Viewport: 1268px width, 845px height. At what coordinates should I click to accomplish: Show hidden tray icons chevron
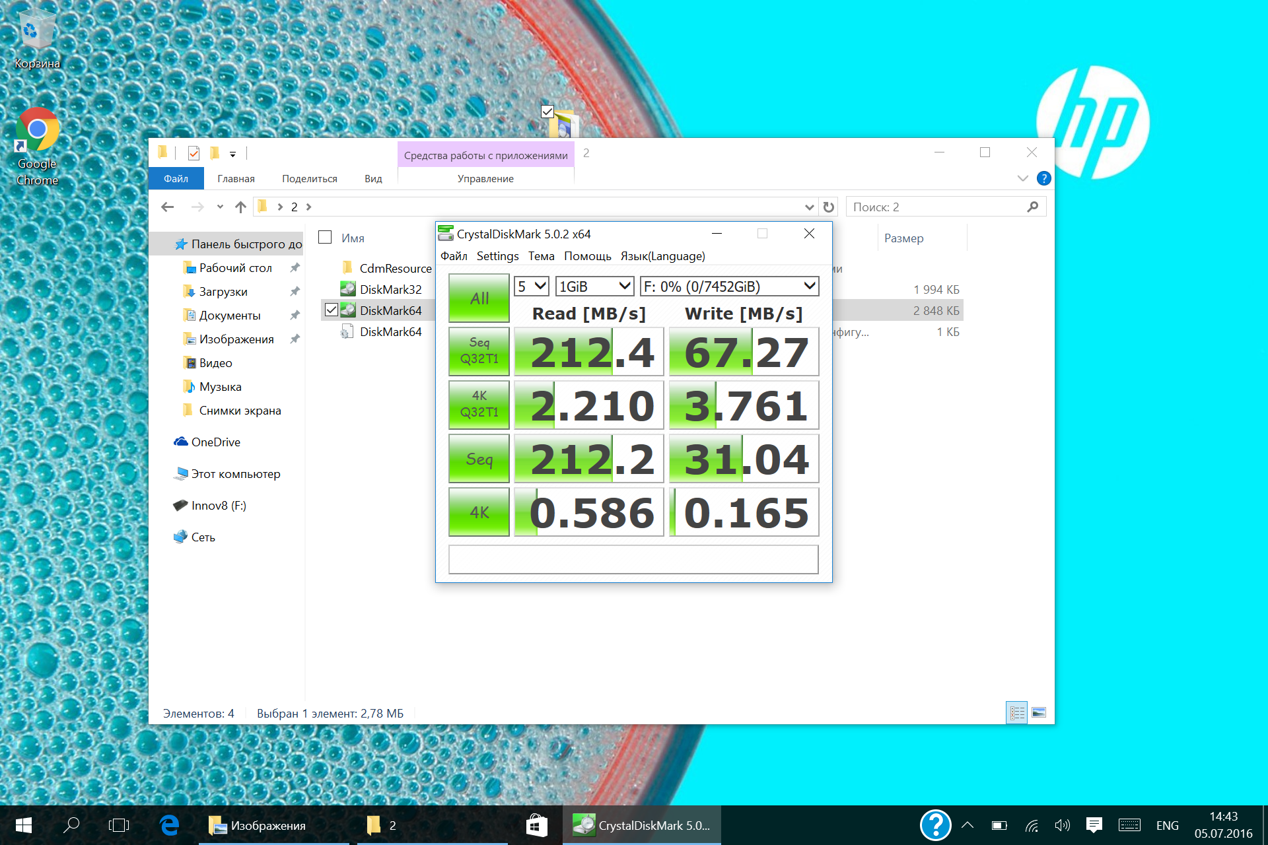click(x=968, y=825)
